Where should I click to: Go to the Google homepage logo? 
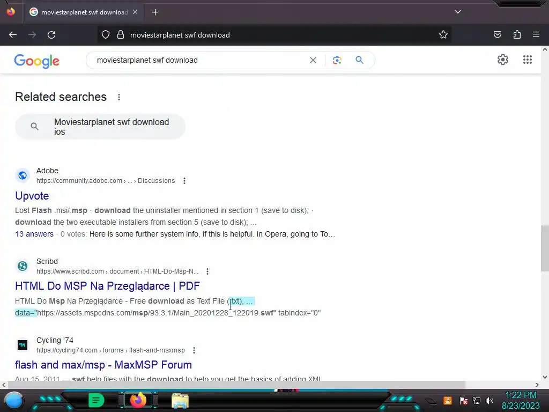pyautogui.click(x=37, y=61)
